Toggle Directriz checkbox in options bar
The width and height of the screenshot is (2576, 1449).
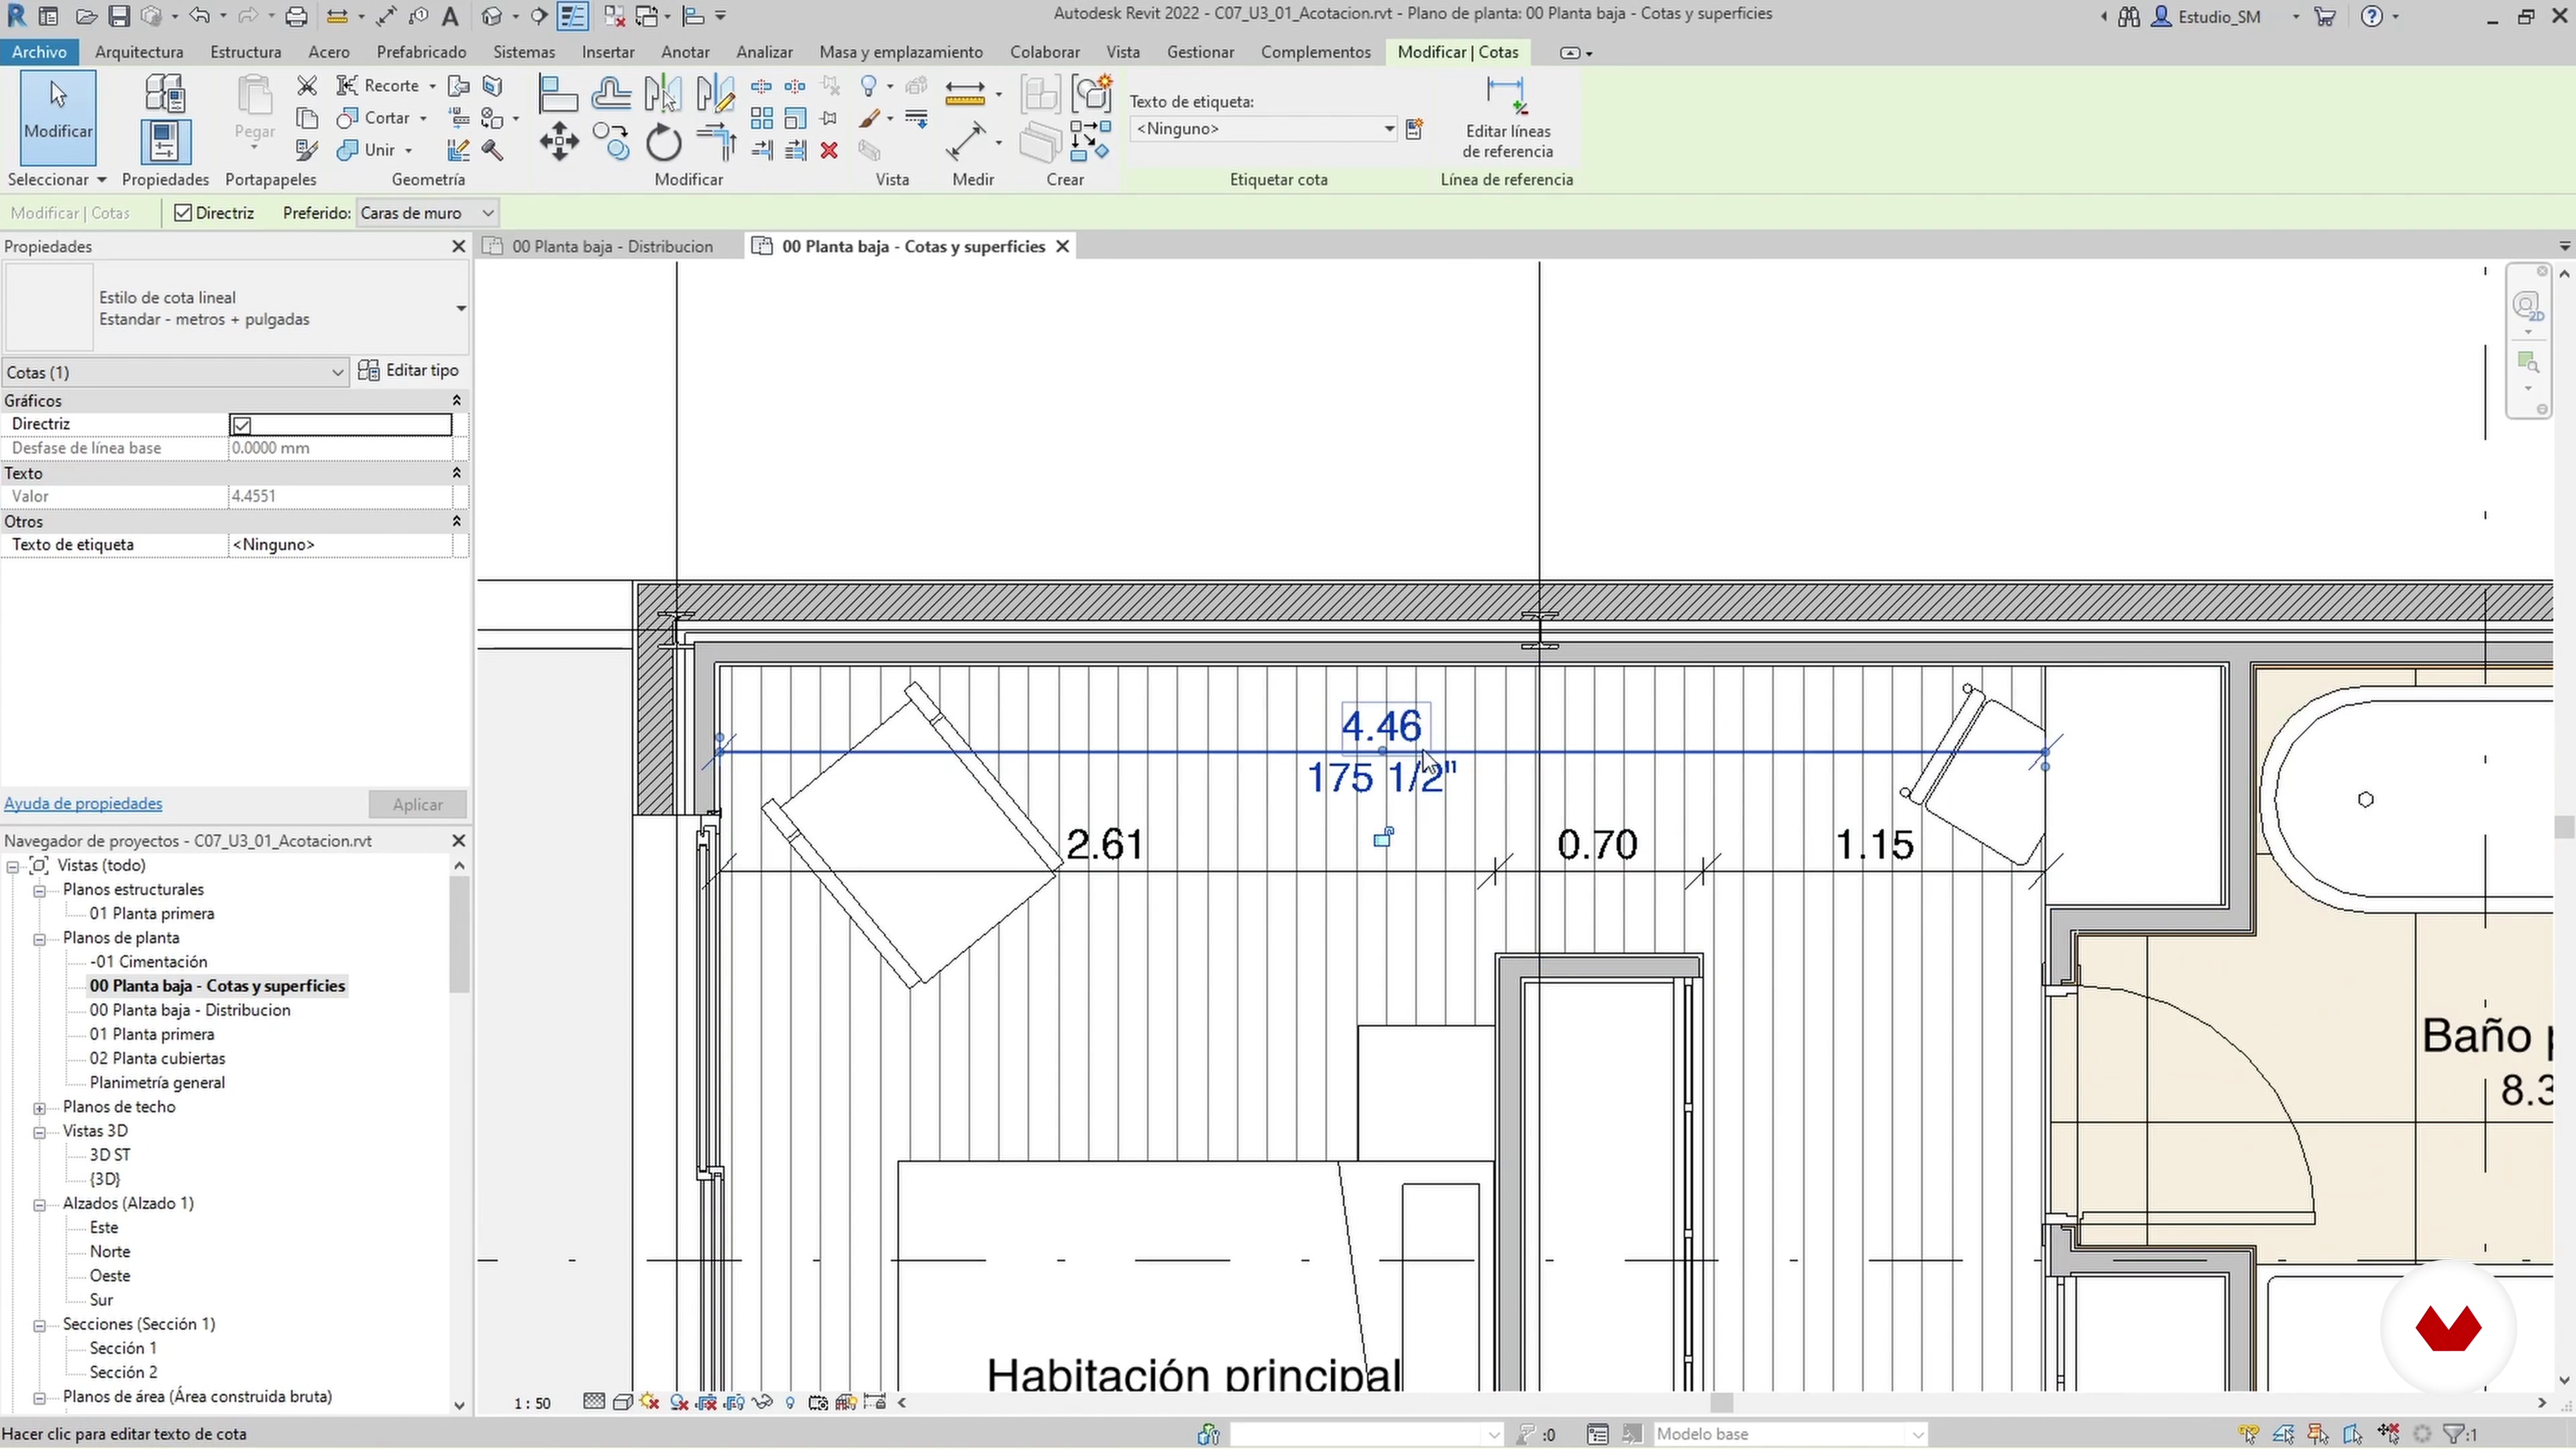click(x=183, y=213)
